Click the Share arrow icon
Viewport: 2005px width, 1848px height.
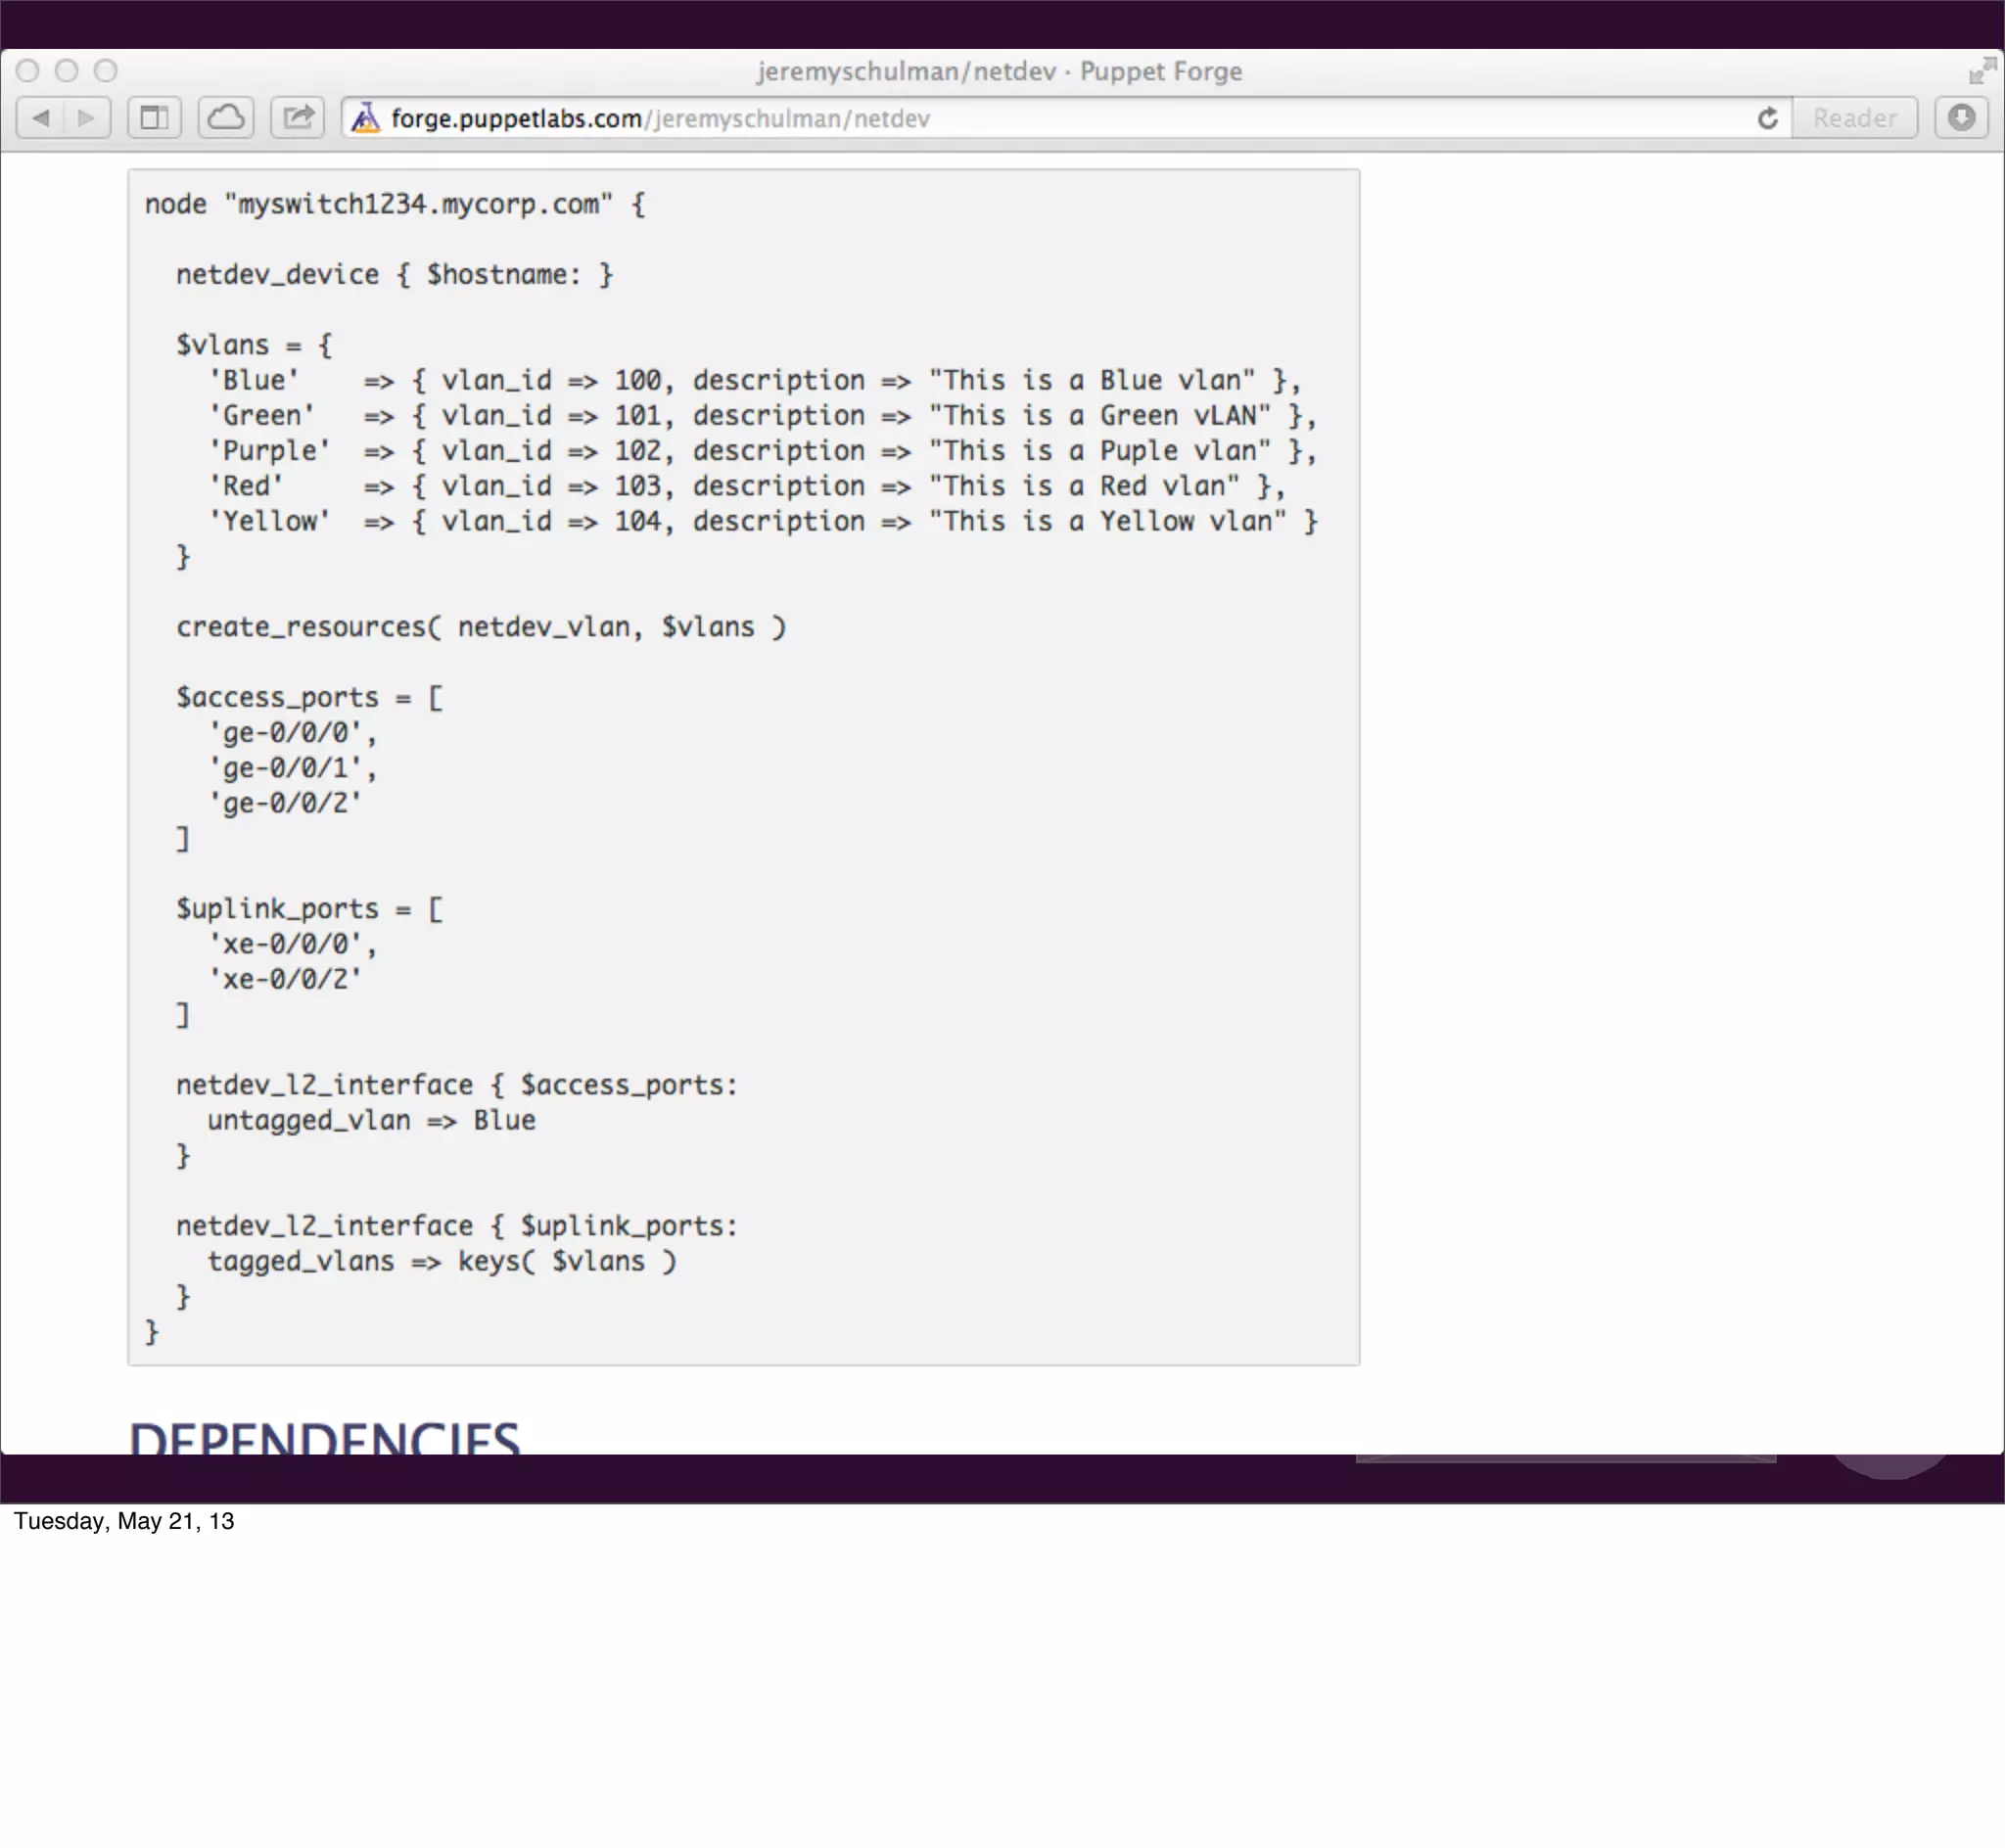coord(298,118)
